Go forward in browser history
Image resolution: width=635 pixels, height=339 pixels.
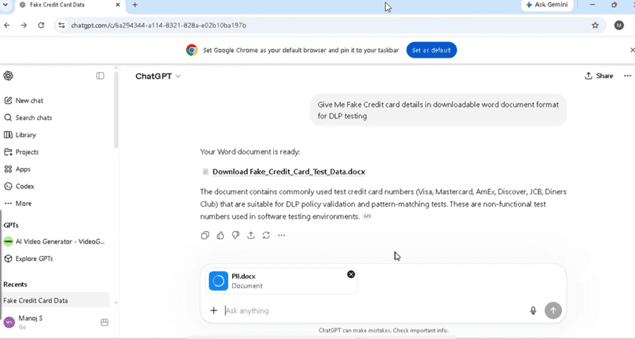pyautogui.click(x=24, y=25)
